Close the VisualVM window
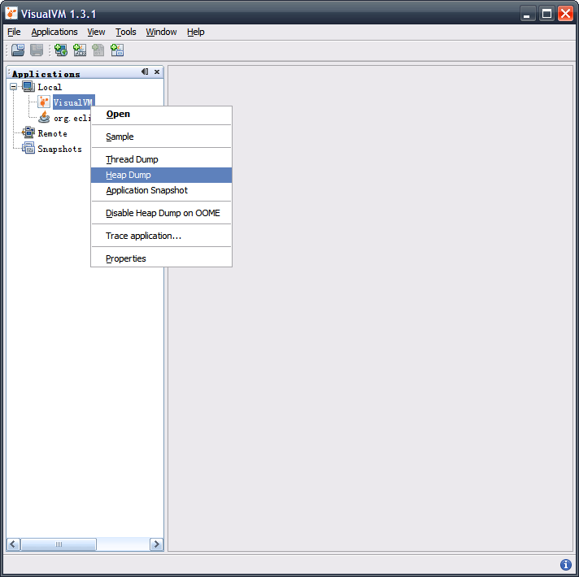Screen dimensions: 579x577 click(x=565, y=14)
